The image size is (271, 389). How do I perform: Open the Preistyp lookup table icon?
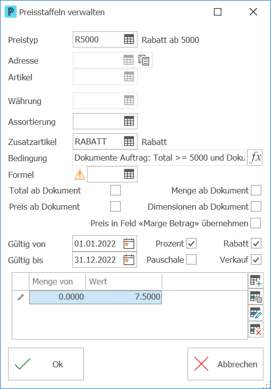coord(129,39)
